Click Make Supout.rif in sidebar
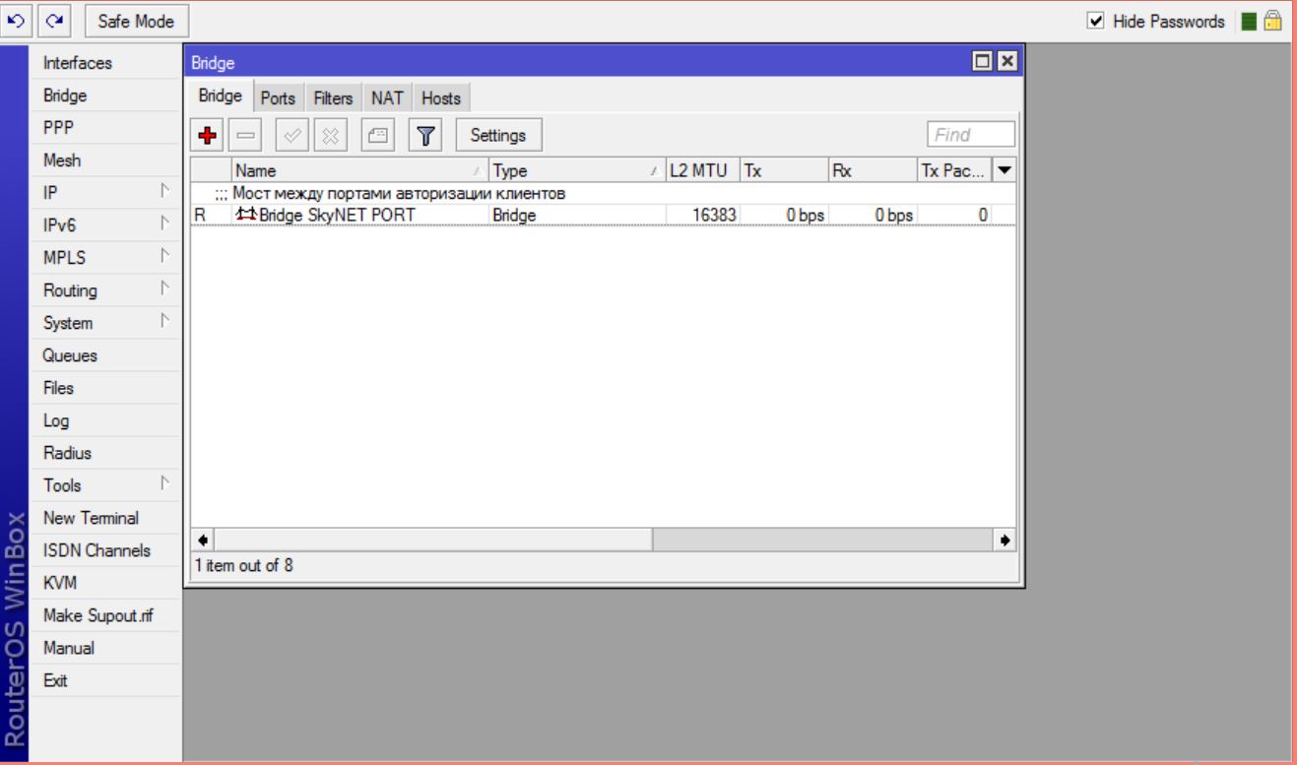This screenshot has width=1297, height=765. 105,615
